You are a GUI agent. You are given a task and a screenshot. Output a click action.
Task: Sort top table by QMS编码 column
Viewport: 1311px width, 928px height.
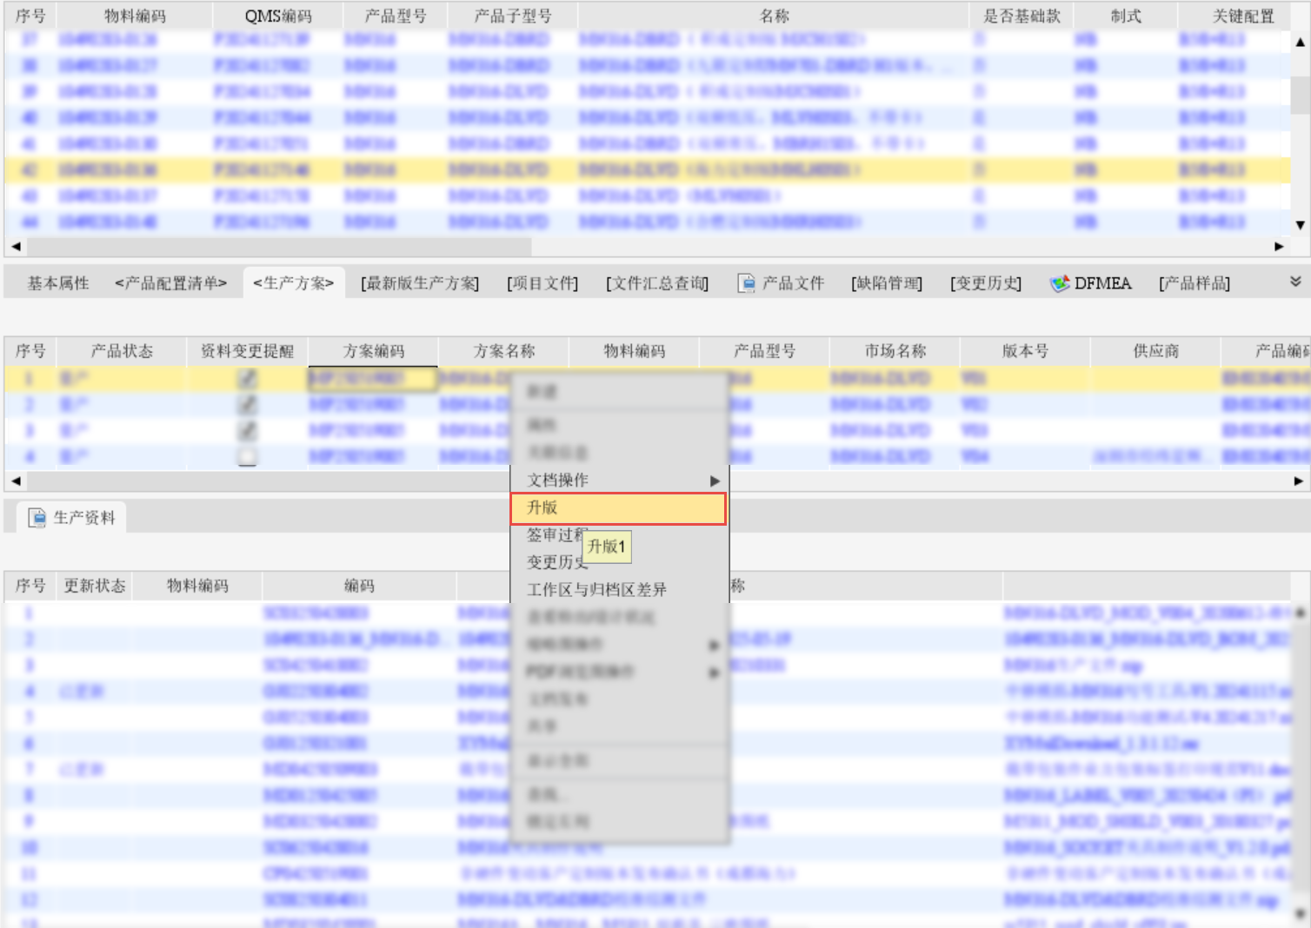(278, 17)
